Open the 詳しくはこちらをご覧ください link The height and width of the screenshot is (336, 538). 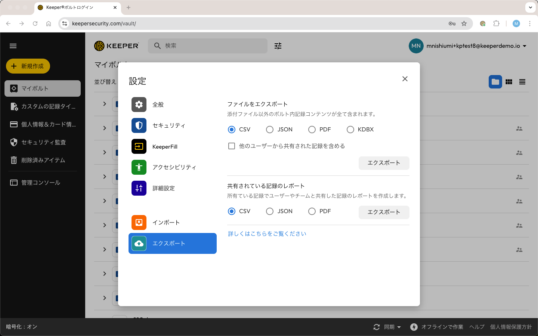click(x=267, y=234)
